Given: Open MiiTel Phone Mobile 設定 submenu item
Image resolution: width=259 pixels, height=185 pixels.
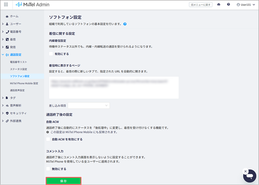Looking at the screenshot, I should [24, 83].
